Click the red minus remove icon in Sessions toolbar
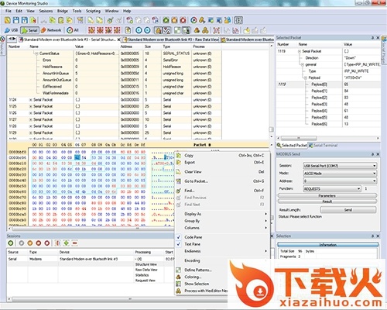387x310 pixels. [75, 243]
